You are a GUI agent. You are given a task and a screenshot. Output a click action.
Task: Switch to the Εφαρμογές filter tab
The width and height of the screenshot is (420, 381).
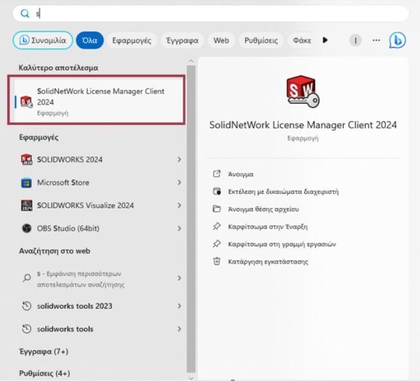pos(131,40)
